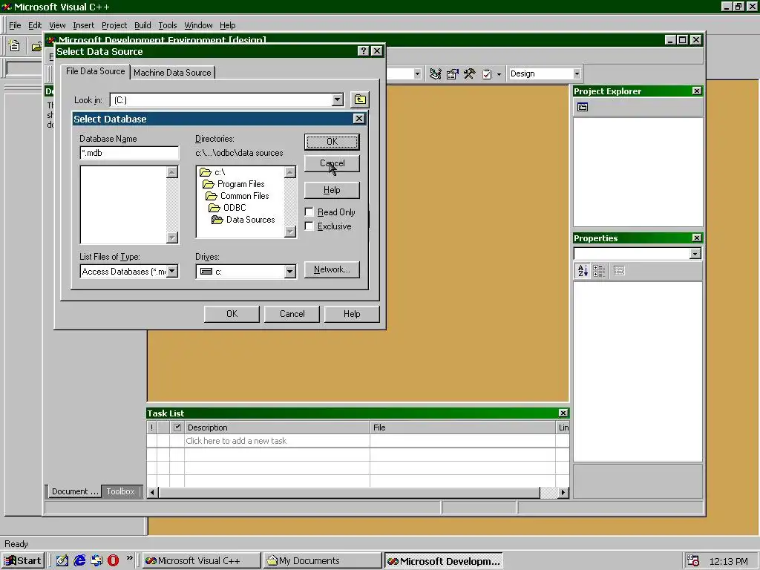
Task: Click the Up One Level folder icon
Action: 360,100
